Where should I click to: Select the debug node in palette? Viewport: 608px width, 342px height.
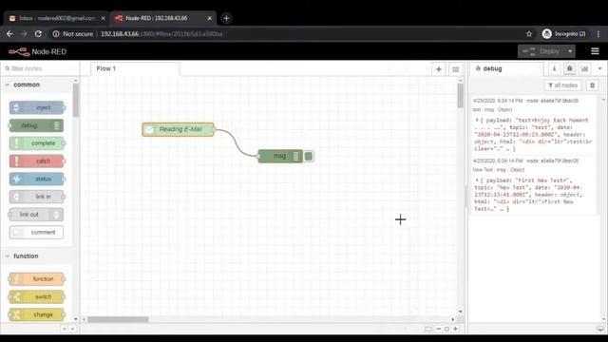pyautogui.click(x=36, y=125)
